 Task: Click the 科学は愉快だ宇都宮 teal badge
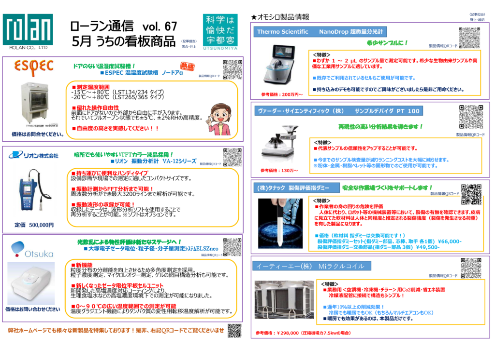(x=220, y=32)
